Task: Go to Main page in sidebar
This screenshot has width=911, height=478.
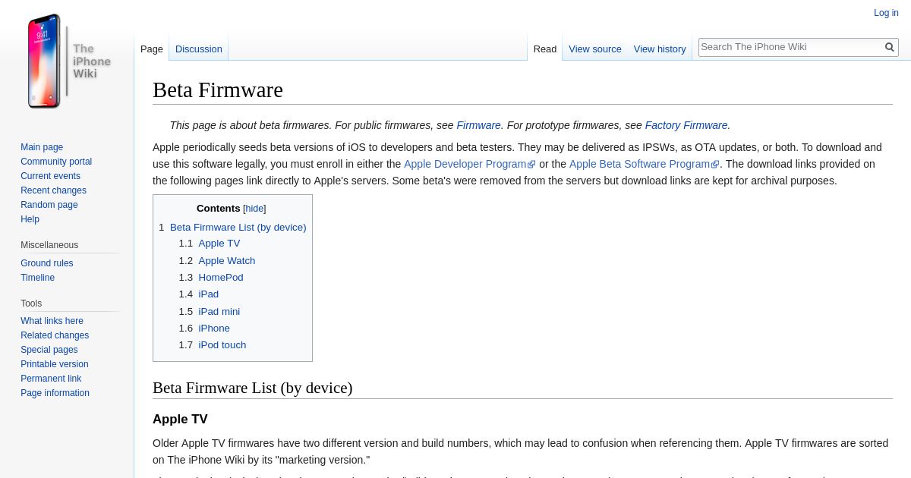Action: click(x=42, y=147)
